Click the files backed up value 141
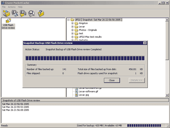Image resolution: width=170 pixels, height=128 pixels. click(64, 69)
